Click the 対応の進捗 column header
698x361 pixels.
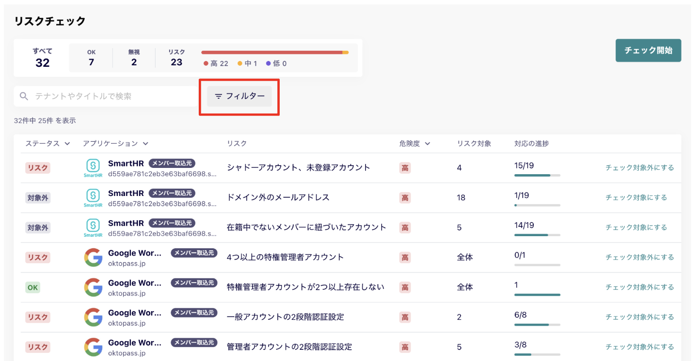(x=532, y=143)
